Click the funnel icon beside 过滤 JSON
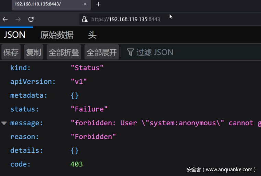 [130, 52]
